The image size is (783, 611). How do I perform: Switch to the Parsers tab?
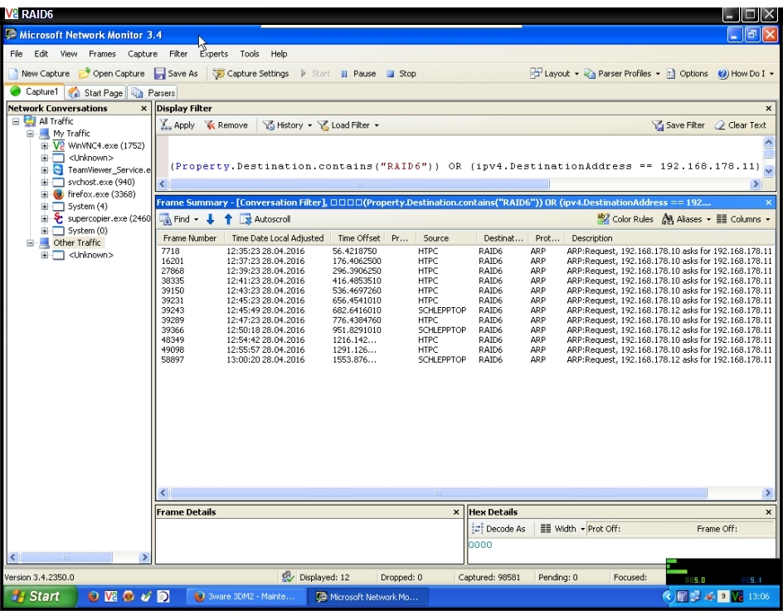click(x=153, y=93)
